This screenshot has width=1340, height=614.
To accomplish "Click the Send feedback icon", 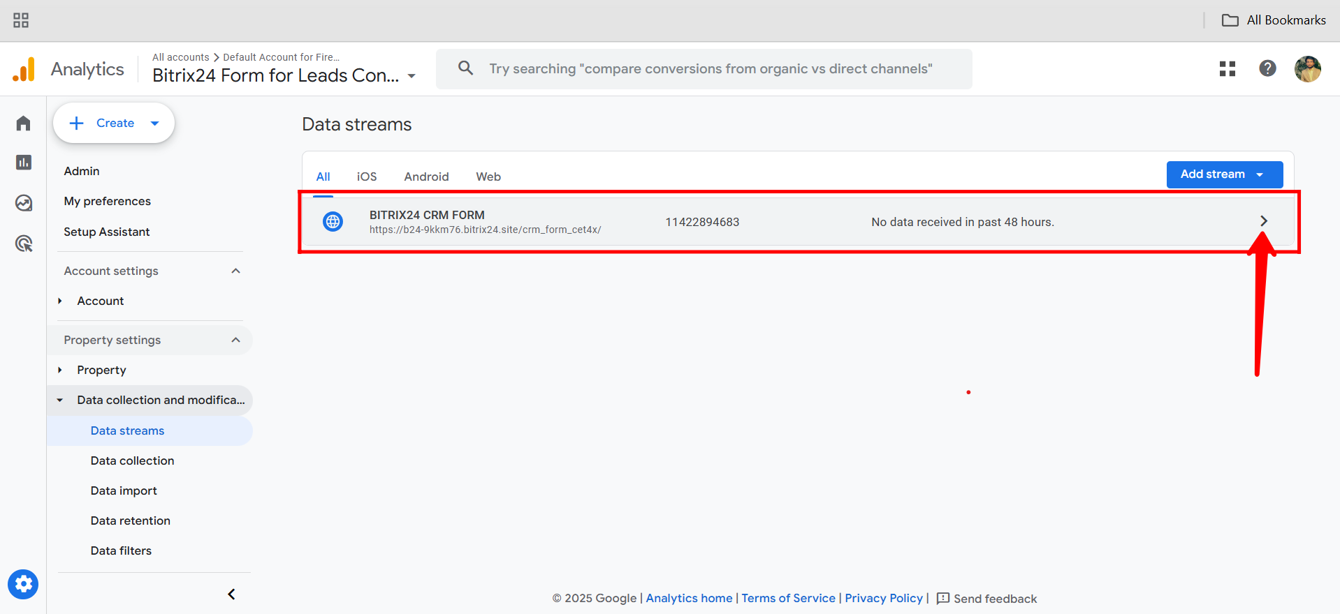I will click(943, 599).
